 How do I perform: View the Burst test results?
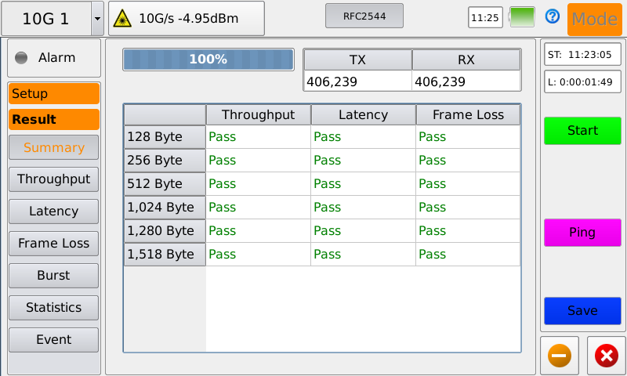(53, 275)
